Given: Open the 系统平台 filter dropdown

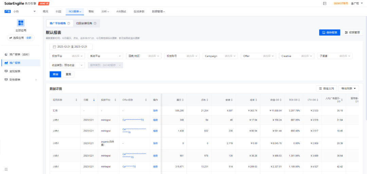Looking at the screenshot, I should pyautogui.click(x=105, y=56).
